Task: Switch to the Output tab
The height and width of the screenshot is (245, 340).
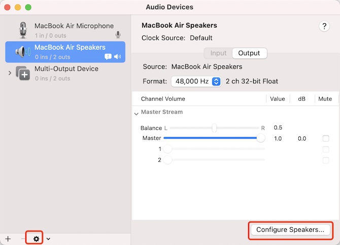Action: [x=249, y=53]
